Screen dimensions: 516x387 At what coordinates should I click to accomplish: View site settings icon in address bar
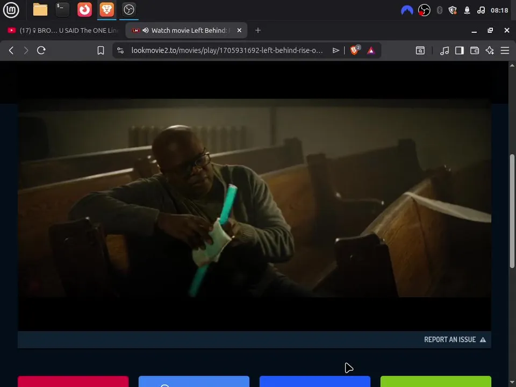coord(120,51)
